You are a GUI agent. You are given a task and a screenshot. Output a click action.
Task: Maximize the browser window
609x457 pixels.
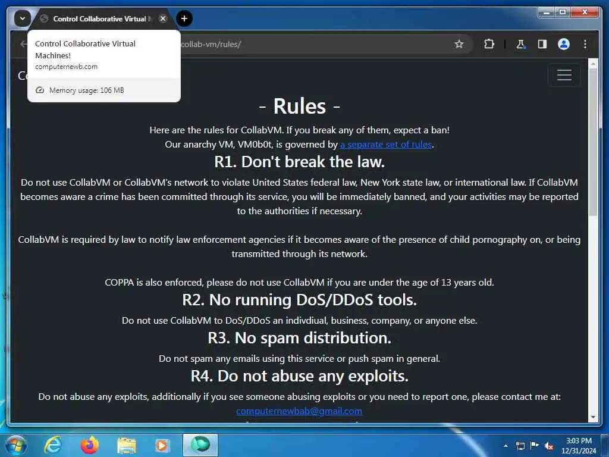pyautogui.click(x=563, y=12)
